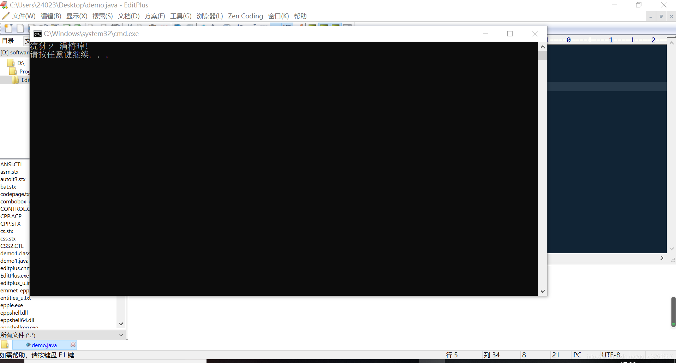Open the 方案(F) menu
676x363 pixels.
click(155, 16)
